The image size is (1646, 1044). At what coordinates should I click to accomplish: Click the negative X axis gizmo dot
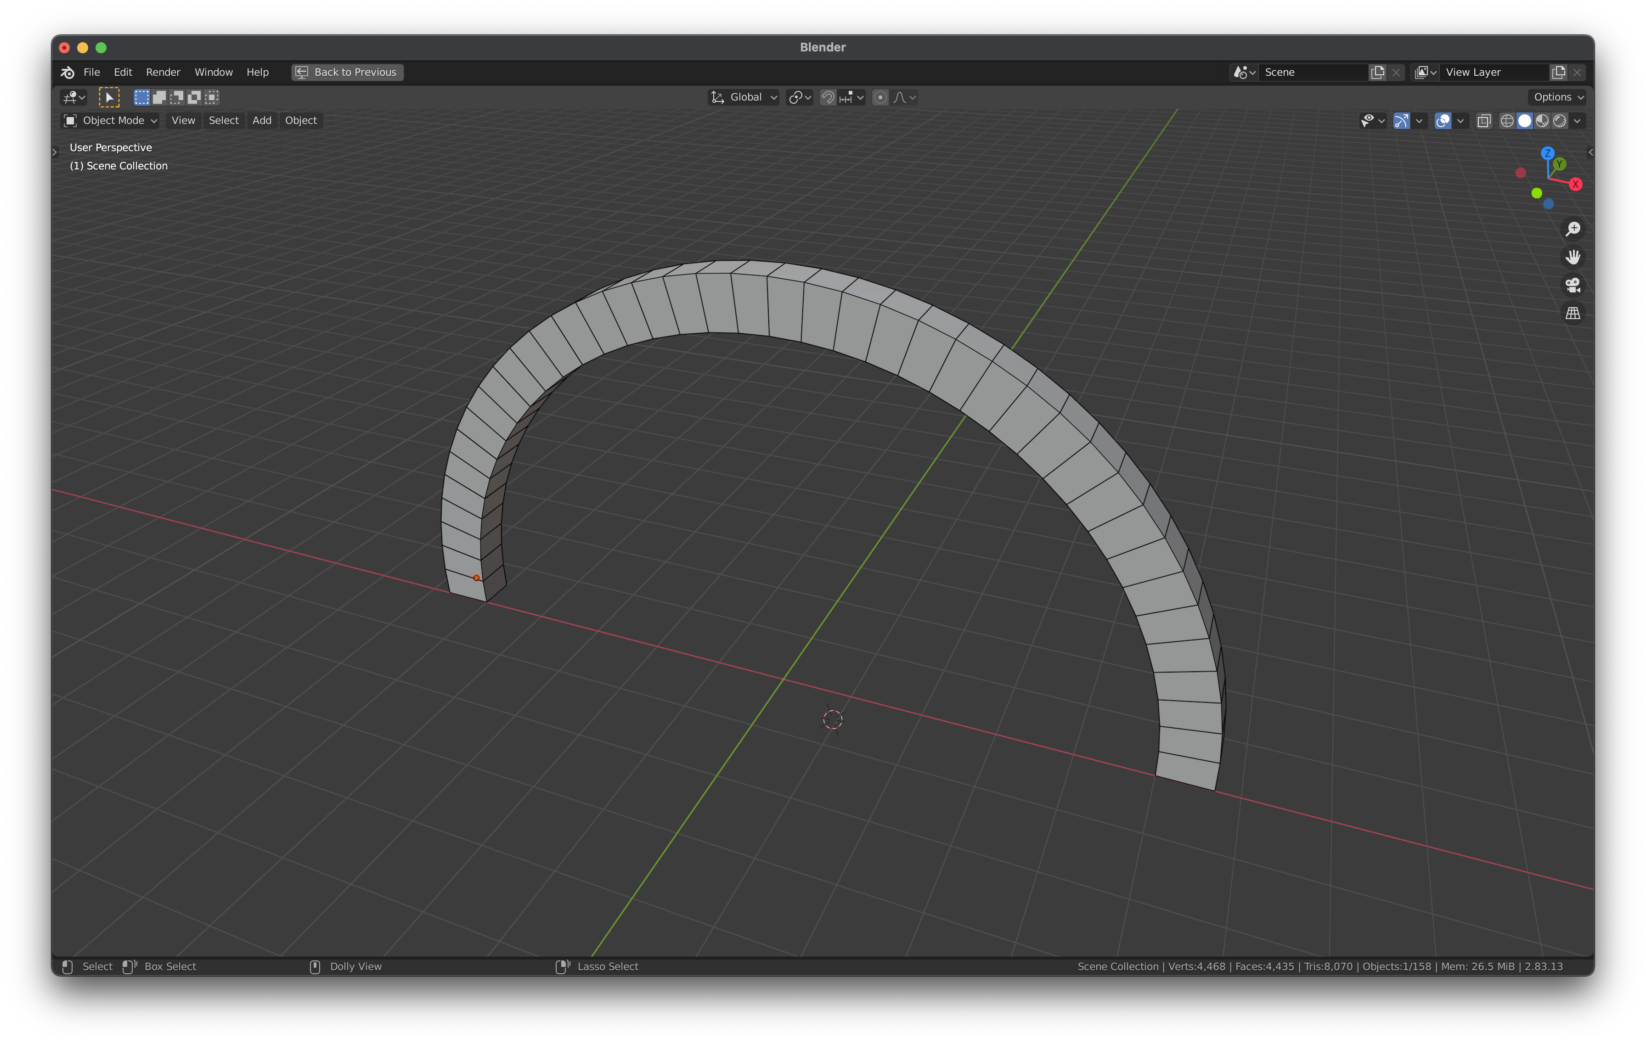coord(1521,173)
